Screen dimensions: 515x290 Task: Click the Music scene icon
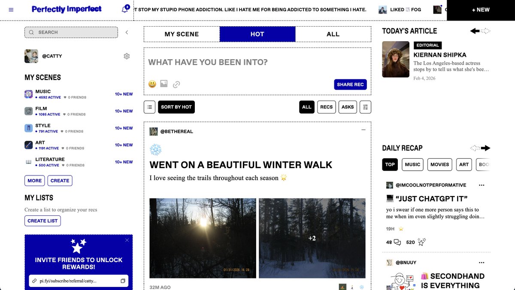point(29,94)
